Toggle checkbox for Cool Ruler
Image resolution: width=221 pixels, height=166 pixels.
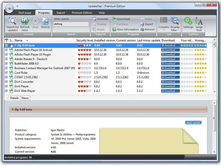coord(6,73)
